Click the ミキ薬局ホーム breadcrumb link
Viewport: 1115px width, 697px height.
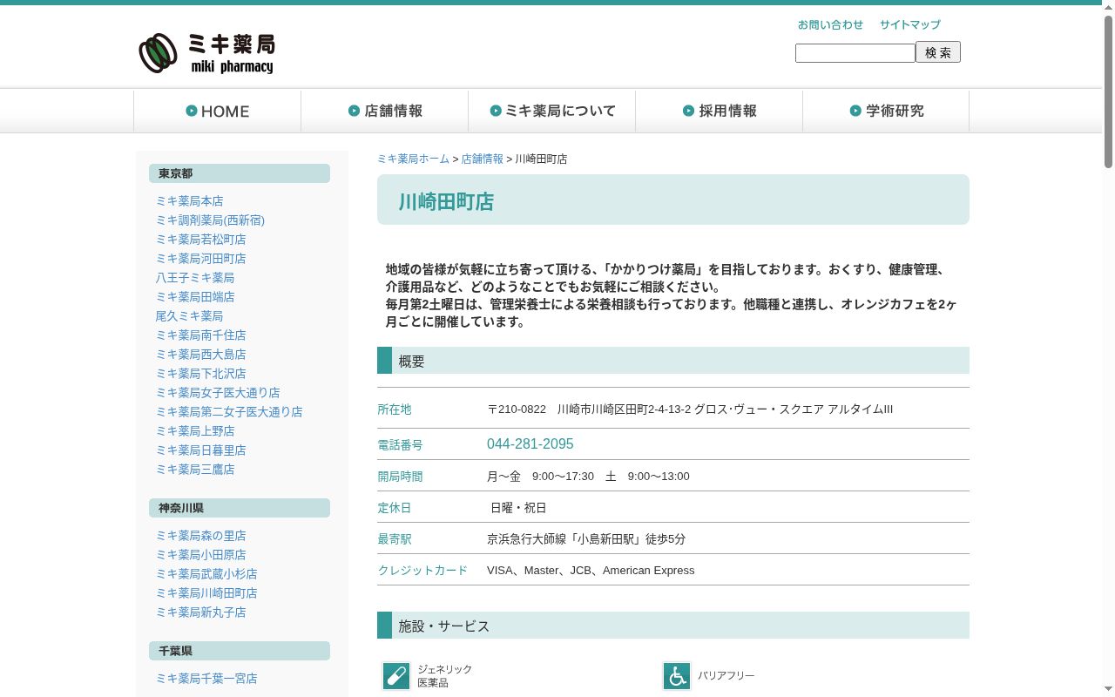tap(413, 159)
